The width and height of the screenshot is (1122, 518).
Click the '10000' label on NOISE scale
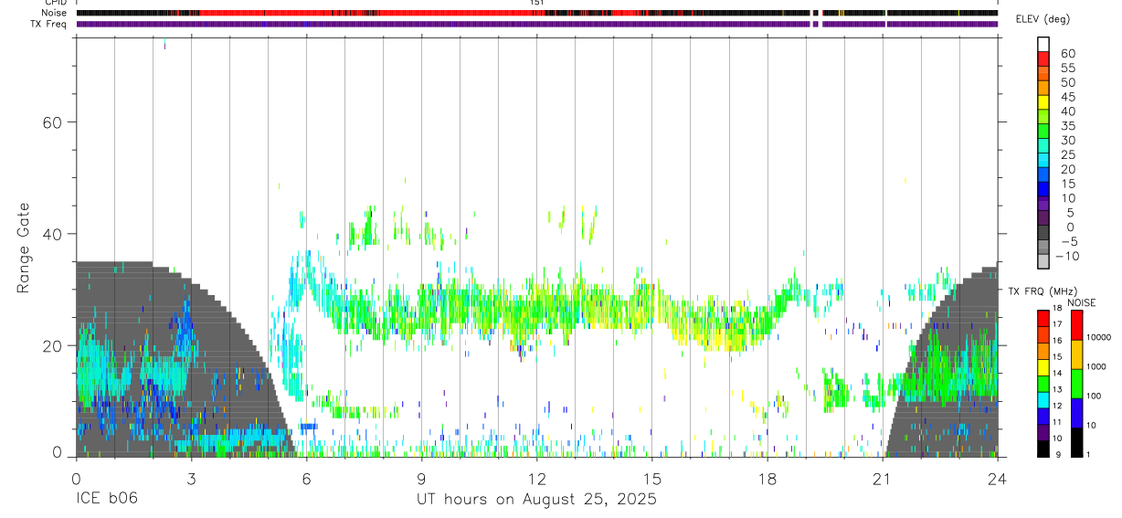pos(1098,338)
